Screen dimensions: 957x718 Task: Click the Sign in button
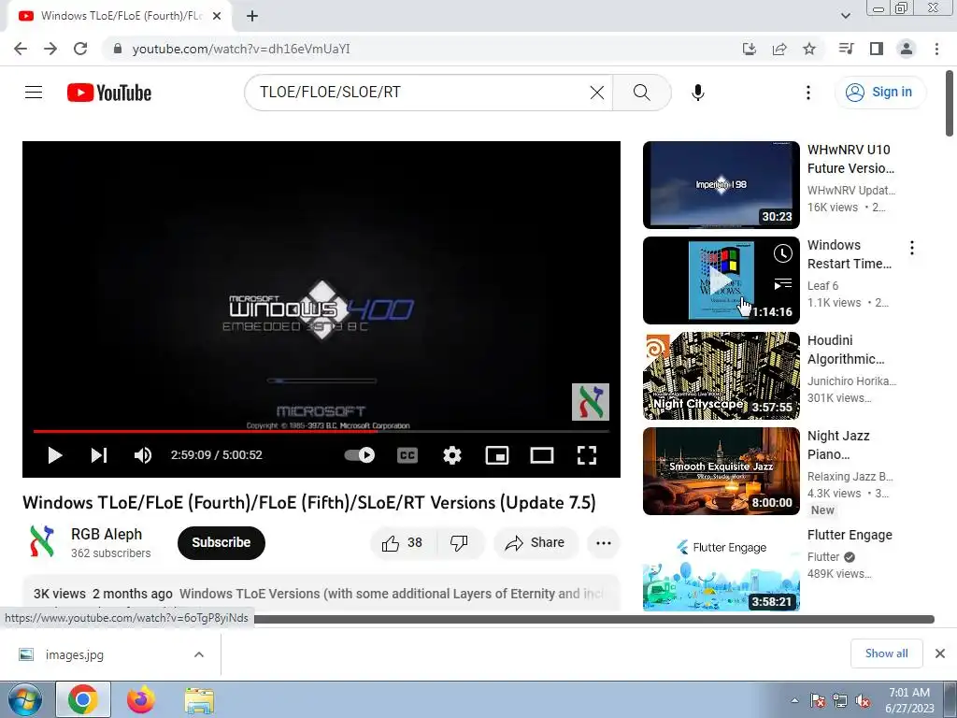(879, 93)
